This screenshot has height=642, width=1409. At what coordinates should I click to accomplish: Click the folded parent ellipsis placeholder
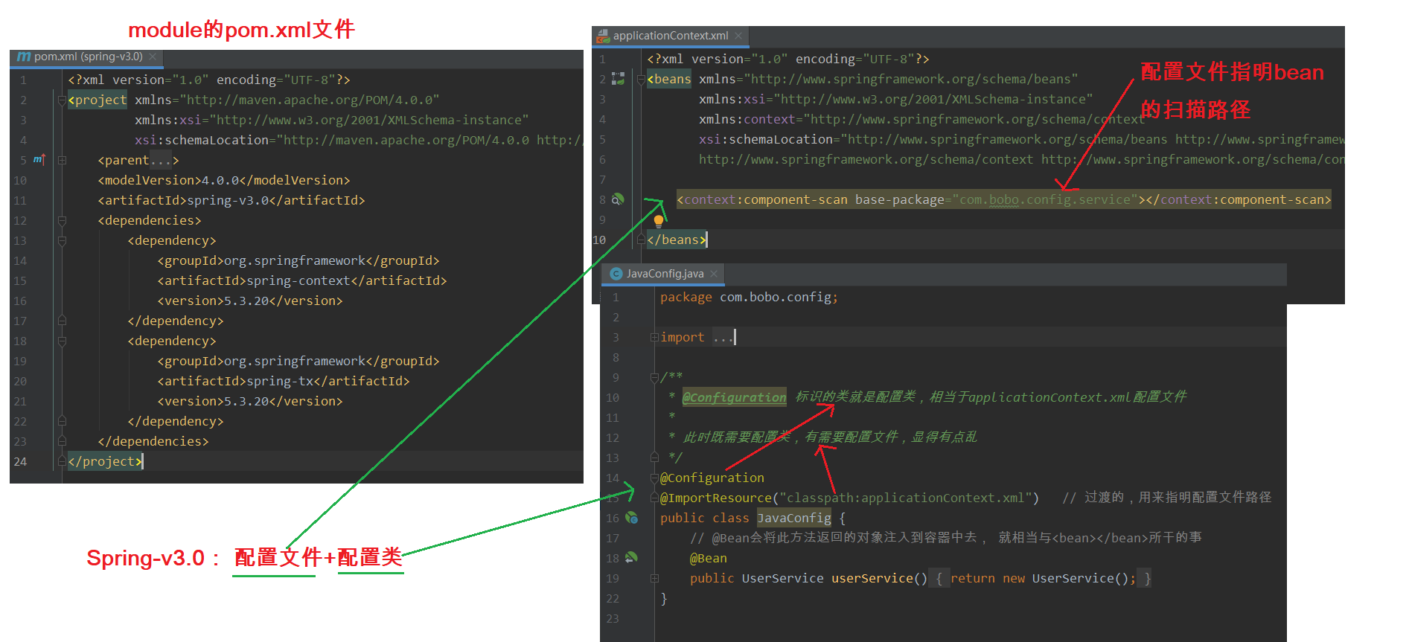point(160,160)
